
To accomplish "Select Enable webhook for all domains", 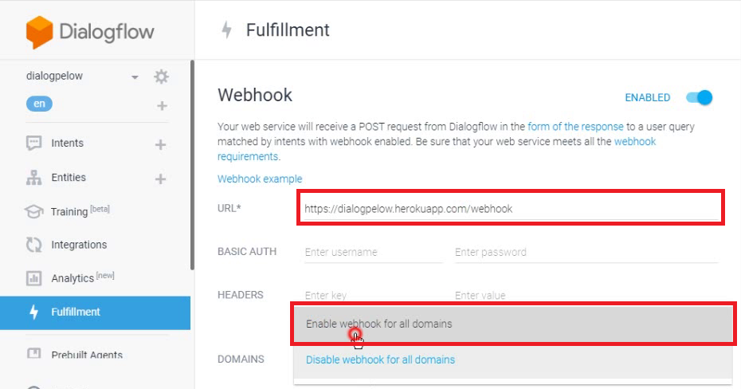I will (x=379, y=324).
